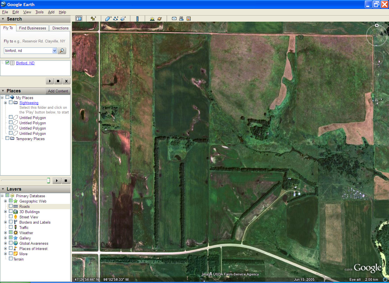Click the move joystick navigation control
This screenshot has height=283, width=389.
coord(377,58)
